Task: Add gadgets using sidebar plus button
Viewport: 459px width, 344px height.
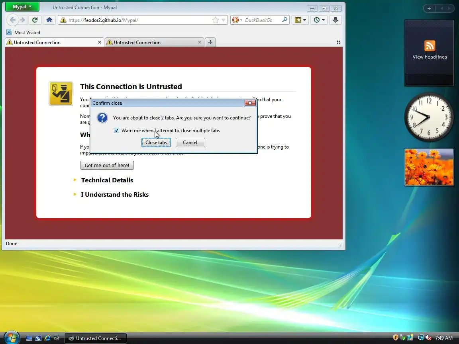Action: [429, 8]
